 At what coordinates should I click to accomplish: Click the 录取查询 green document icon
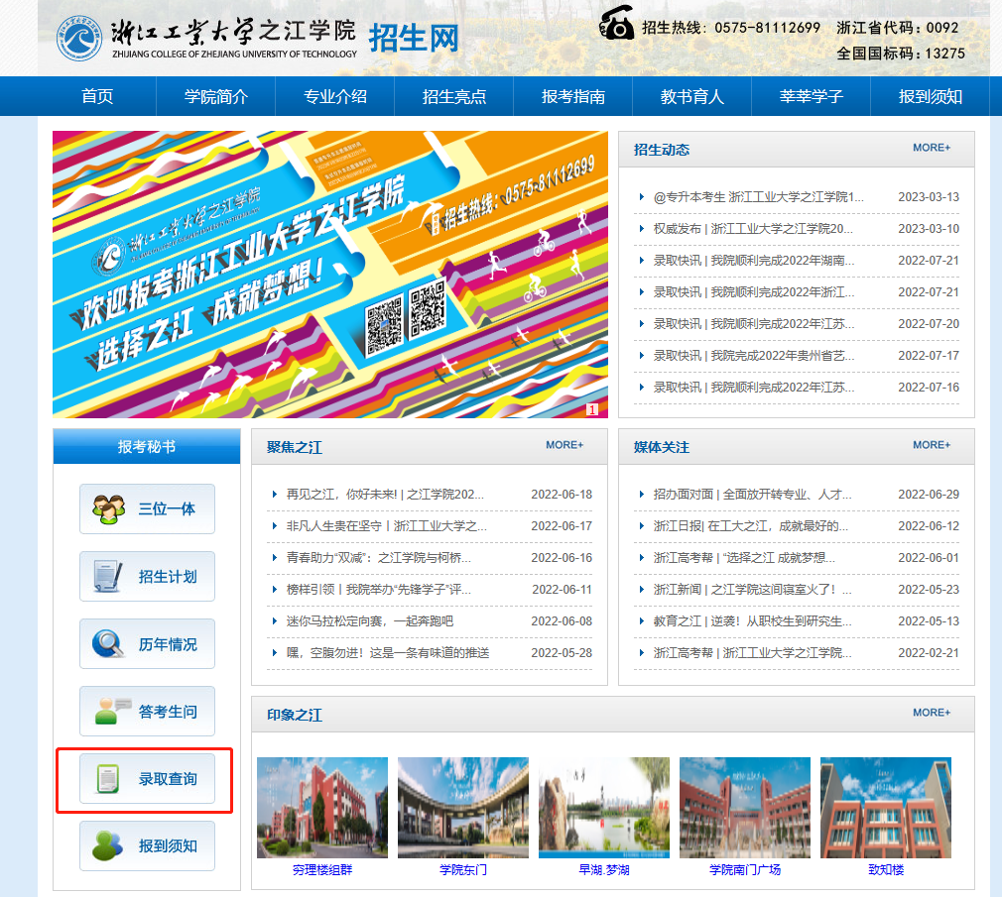pyautogui.click(x=108, y=779)
